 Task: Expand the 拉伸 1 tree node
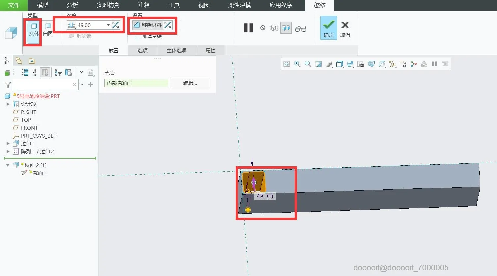coord(8,143)
